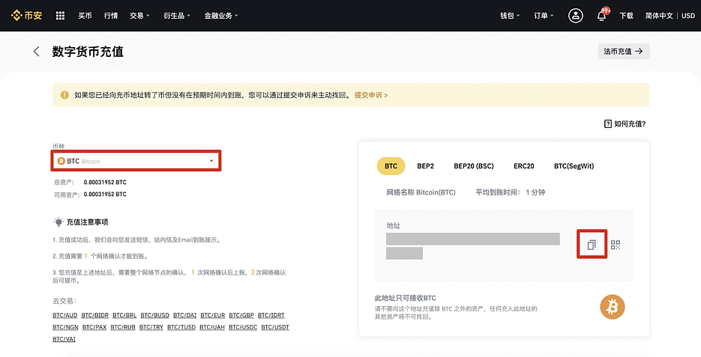Open the BTC/AUD trading pair
The height and width of the screenshot is (357, 701).
[x=64, y=315]
